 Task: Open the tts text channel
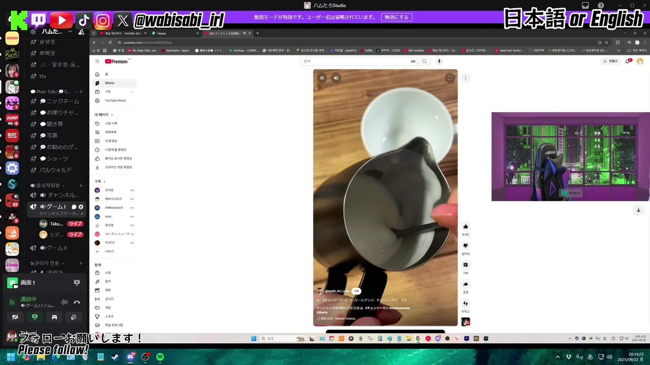(56, 76)
